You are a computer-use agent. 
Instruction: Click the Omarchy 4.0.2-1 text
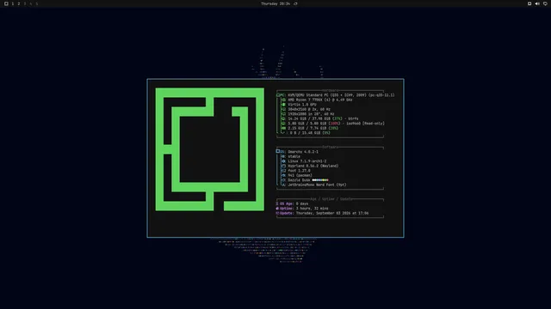click(x=303, y=152)
